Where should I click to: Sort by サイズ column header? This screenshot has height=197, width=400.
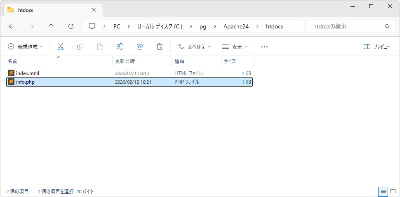click(230, 61)
